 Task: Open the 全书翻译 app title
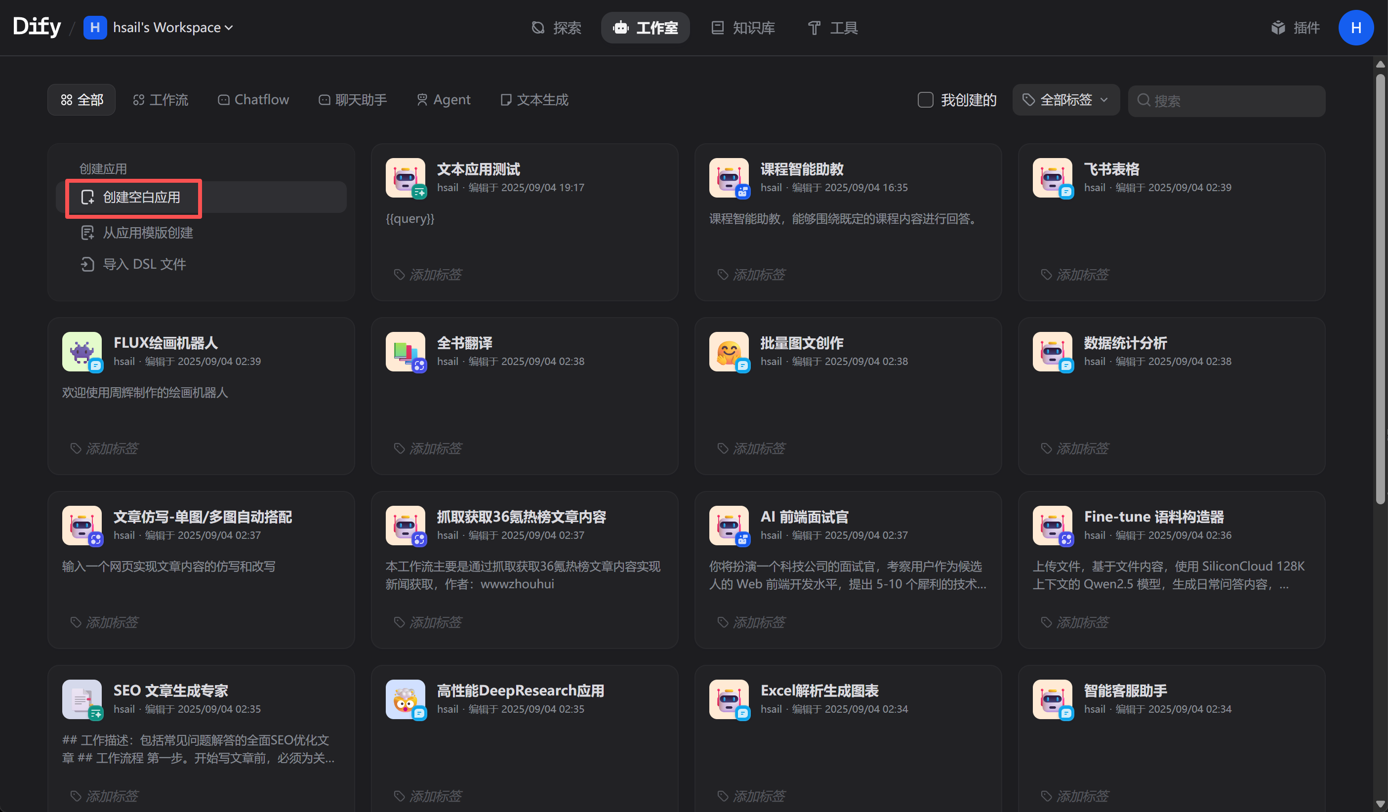pos(464,343)
